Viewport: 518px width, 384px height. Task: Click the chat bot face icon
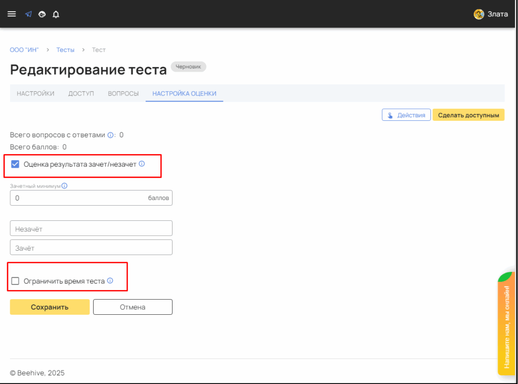click(42, 14)
